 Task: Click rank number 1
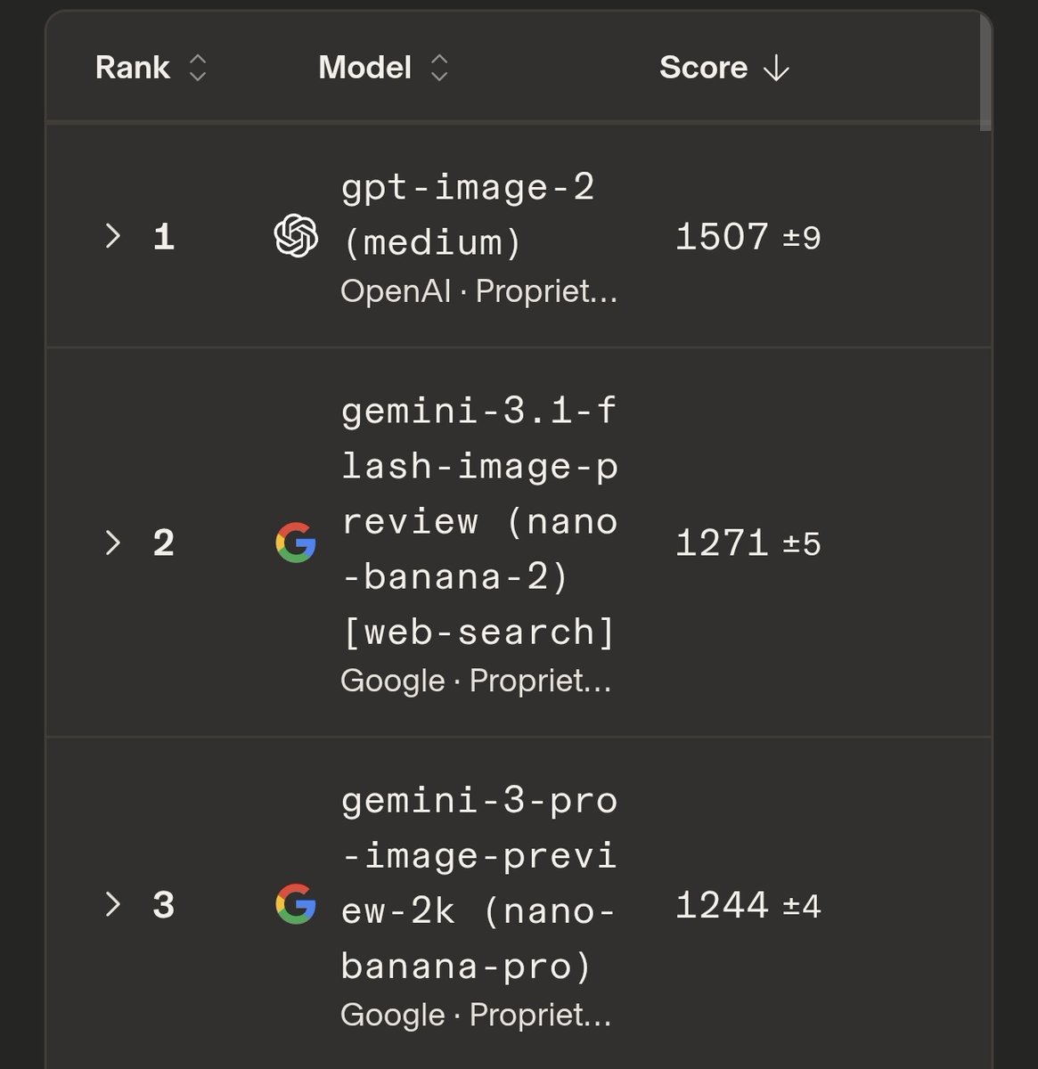point(164,237)
